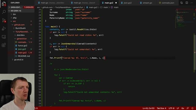Click the fmt.Printf statement on line 43
Viewport: 196px width, 110px height.
[77, 58]
